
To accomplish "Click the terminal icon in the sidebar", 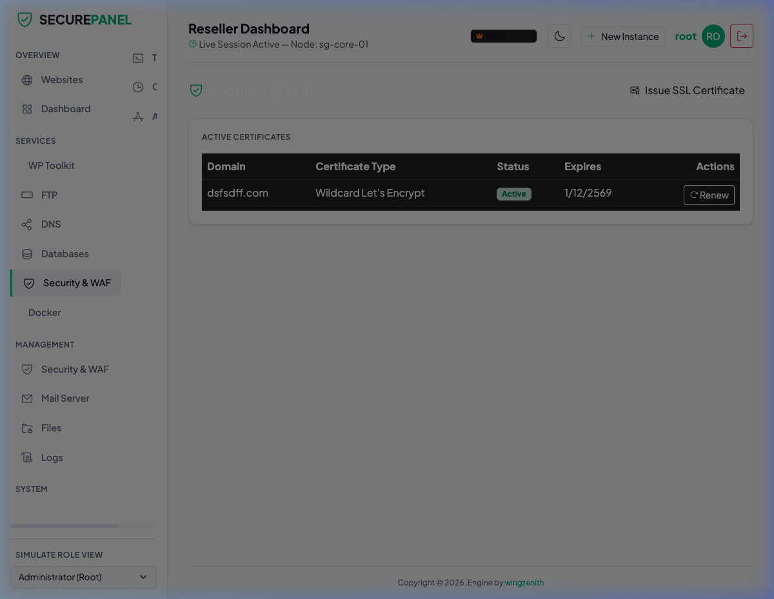I will tap(138, 58).
